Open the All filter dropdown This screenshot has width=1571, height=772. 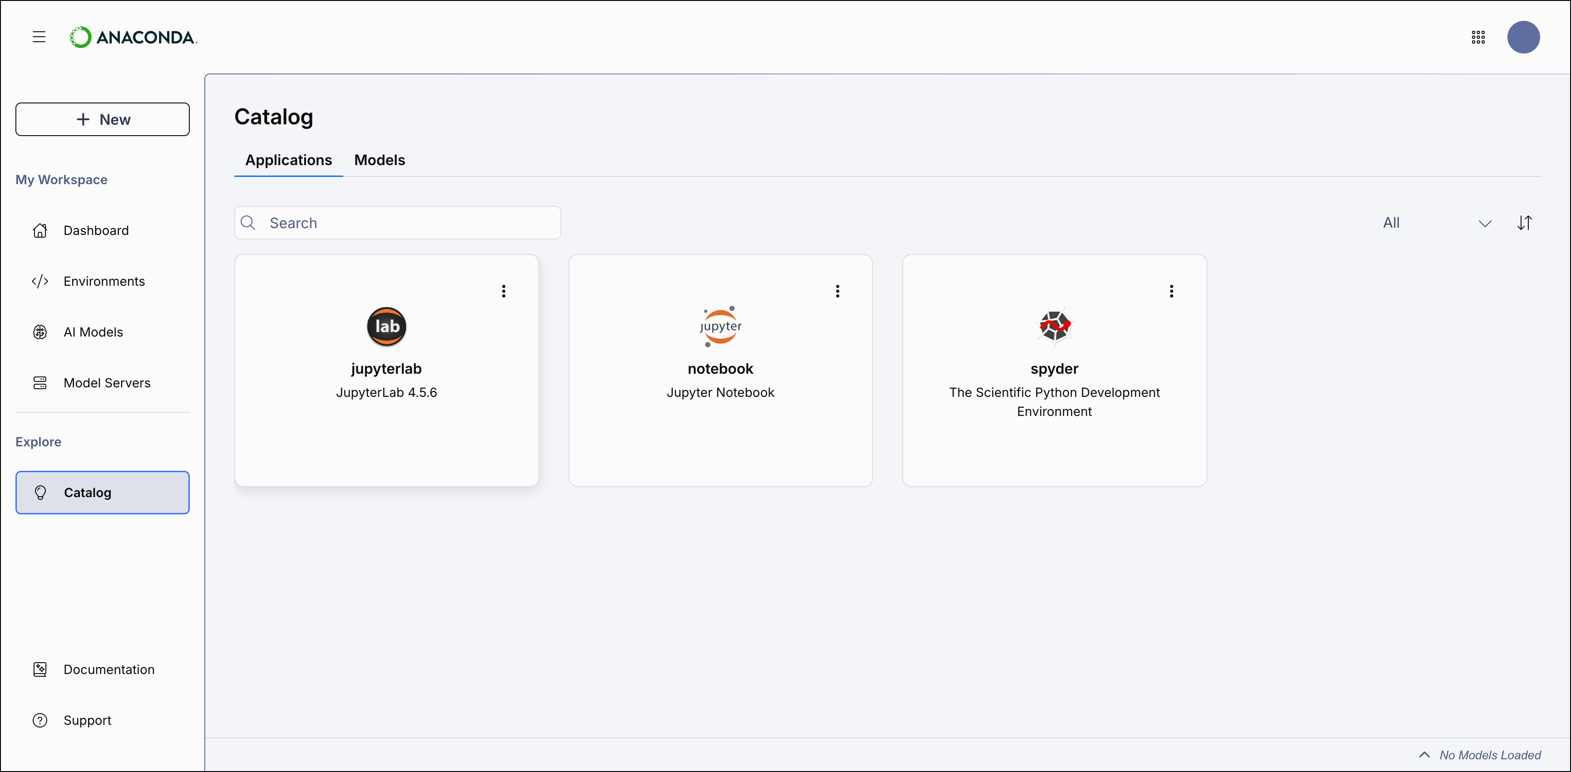coord(1436,223)
